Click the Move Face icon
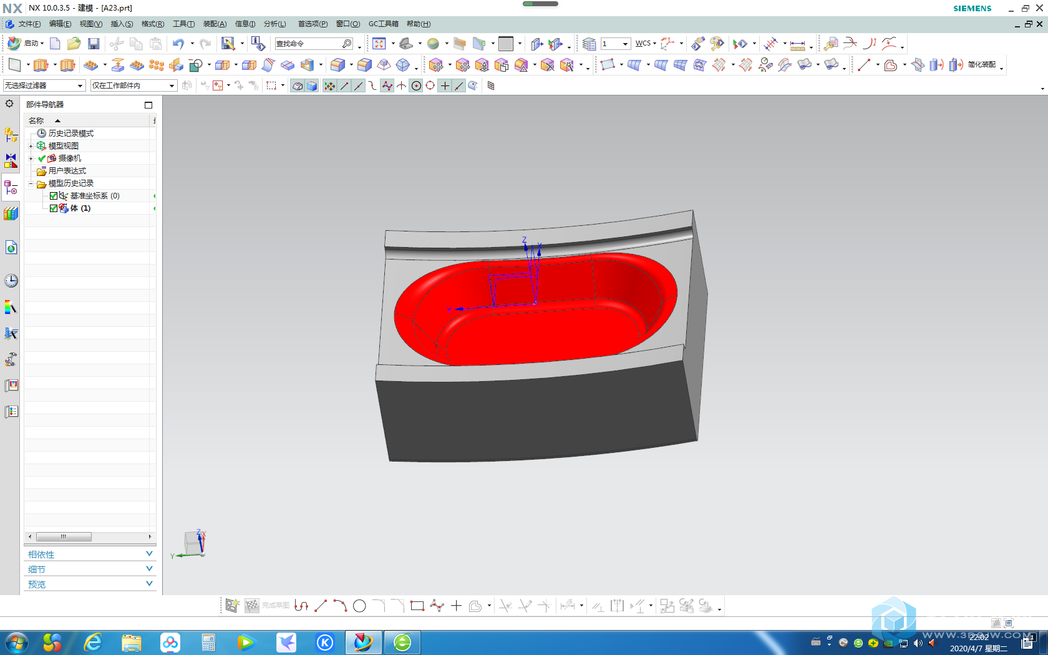1048x655 pixels. tap(436, 65)
